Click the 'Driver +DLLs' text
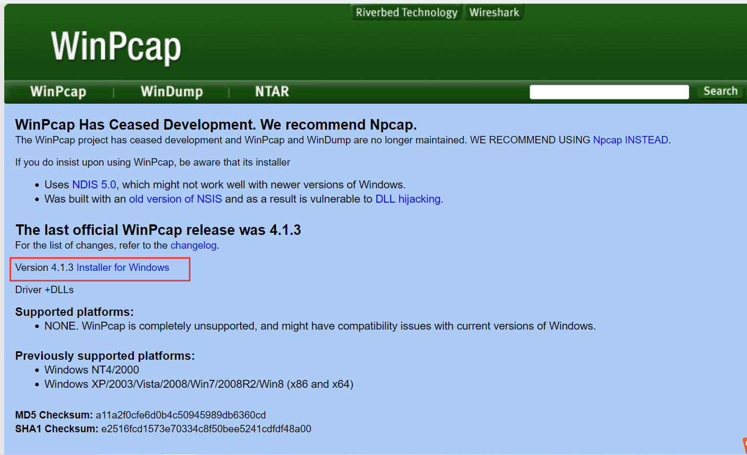Viewport: 747px width, 455px height. (44, 290)
